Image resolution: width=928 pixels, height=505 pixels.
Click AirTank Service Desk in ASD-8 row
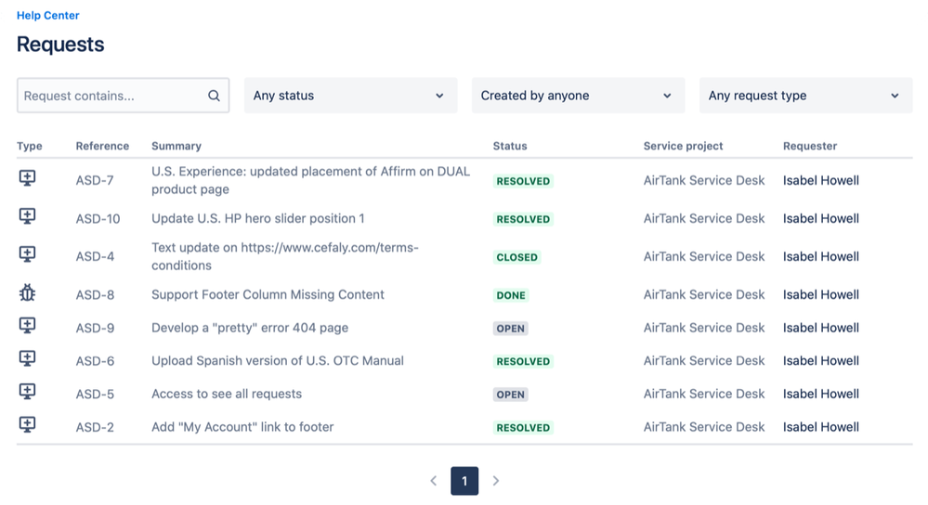tap(704, 294)
